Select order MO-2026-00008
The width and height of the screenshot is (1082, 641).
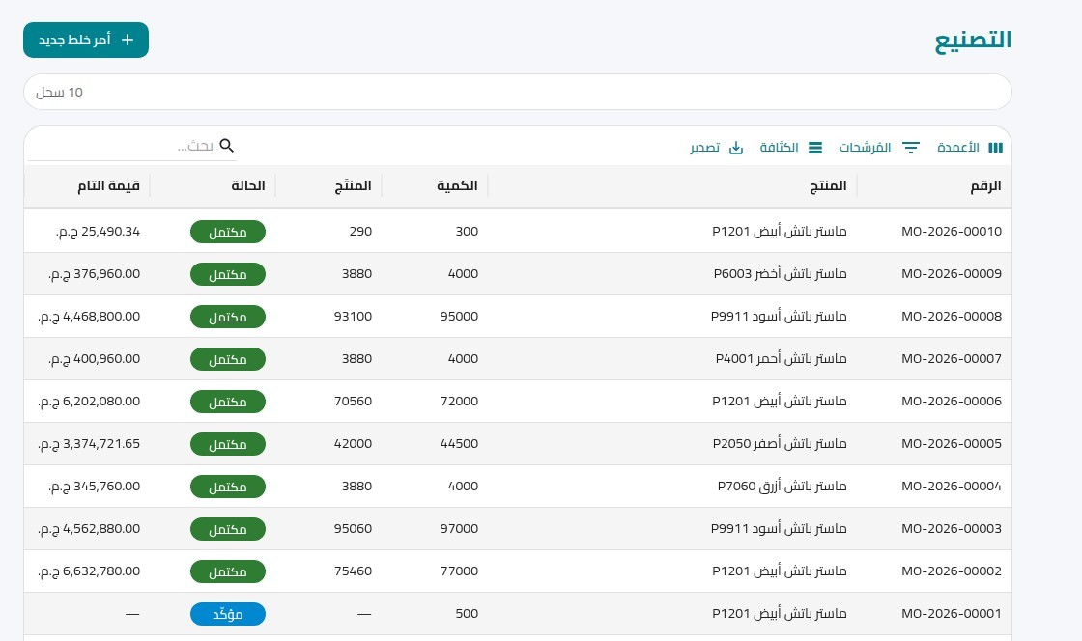click(x=952, y=317)
